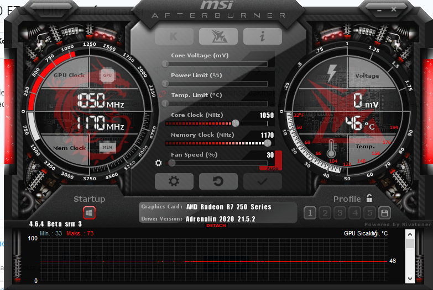Click the Fan Speed slider handle
The width and height of the screenshot is (433, 290).
(172, 163)
